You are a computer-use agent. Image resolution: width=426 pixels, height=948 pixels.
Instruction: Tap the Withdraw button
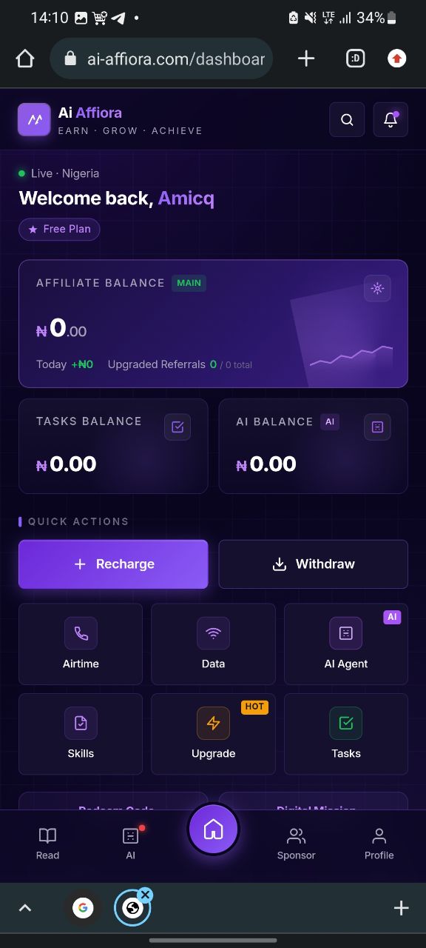tap(314, 564)
